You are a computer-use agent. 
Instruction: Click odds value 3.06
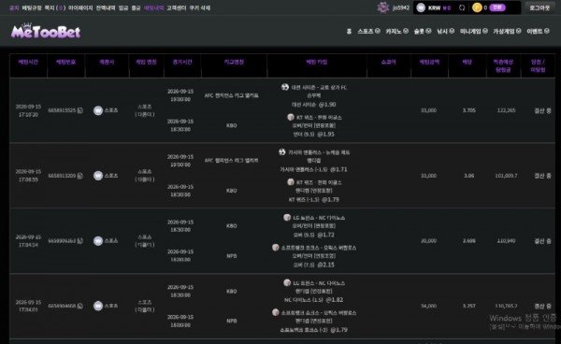(469, 176)
